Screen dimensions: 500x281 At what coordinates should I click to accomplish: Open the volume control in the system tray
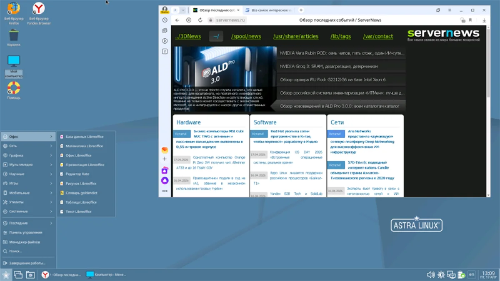(x=430, y=274)
